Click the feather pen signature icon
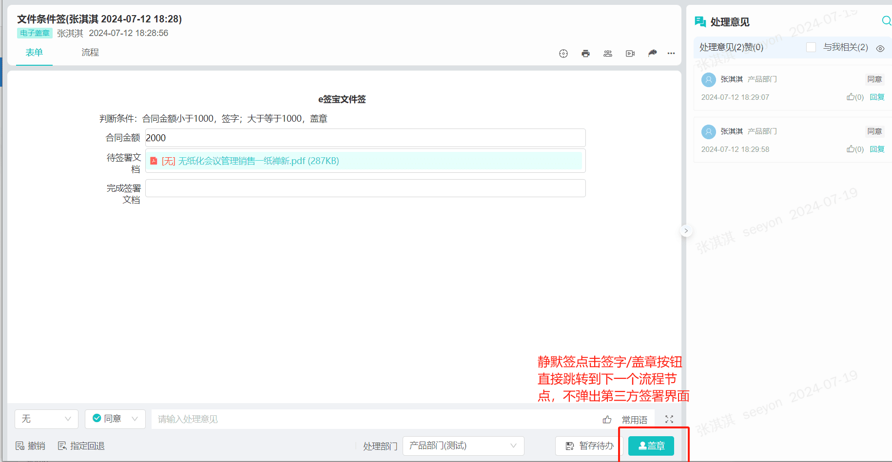 (x=653, y=53)
